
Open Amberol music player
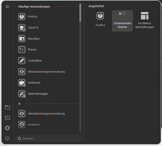pos(47,125)
